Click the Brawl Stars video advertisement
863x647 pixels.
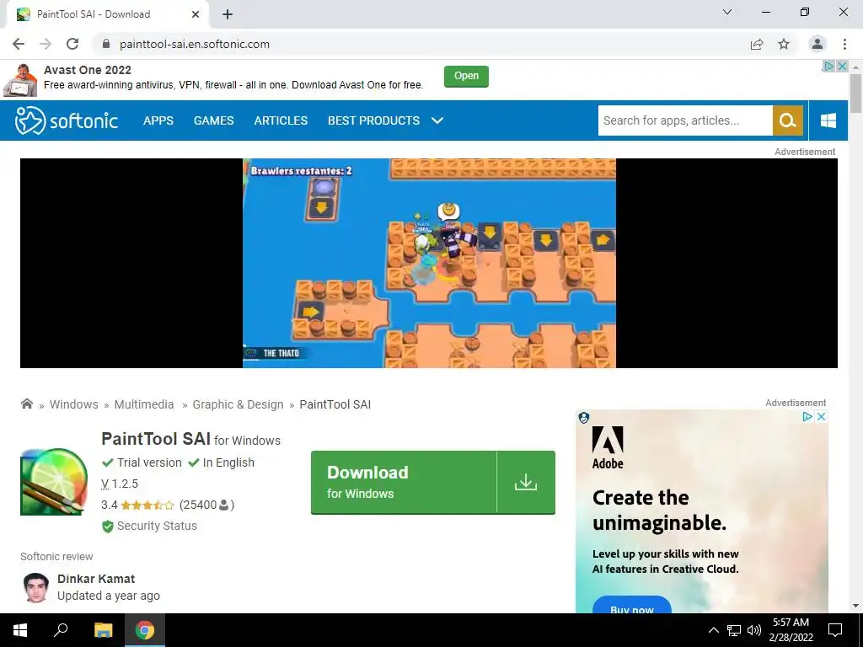429,263
